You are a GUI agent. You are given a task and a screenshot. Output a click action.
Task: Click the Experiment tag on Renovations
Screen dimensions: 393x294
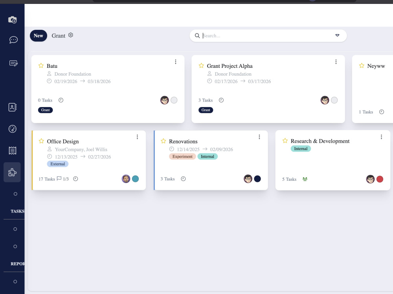tap(182, 156)
